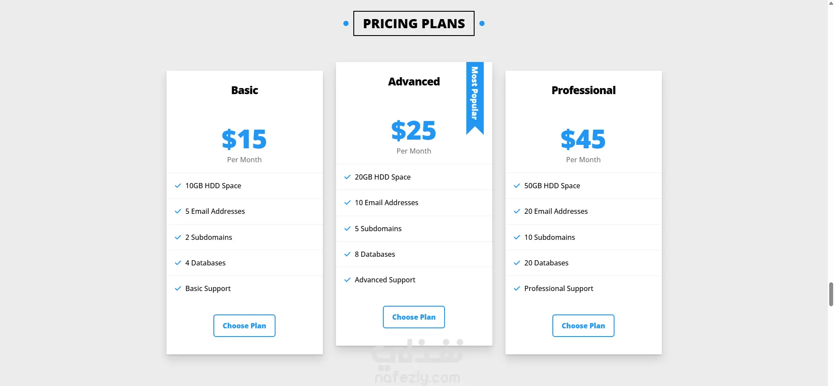Click the checkmark next to 5 Email Addresses
The height and width of the screenshot is (386, 834).
[x=178, y=211]
